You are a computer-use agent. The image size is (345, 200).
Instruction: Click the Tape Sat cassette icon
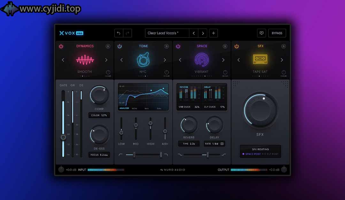coord(260,59)
